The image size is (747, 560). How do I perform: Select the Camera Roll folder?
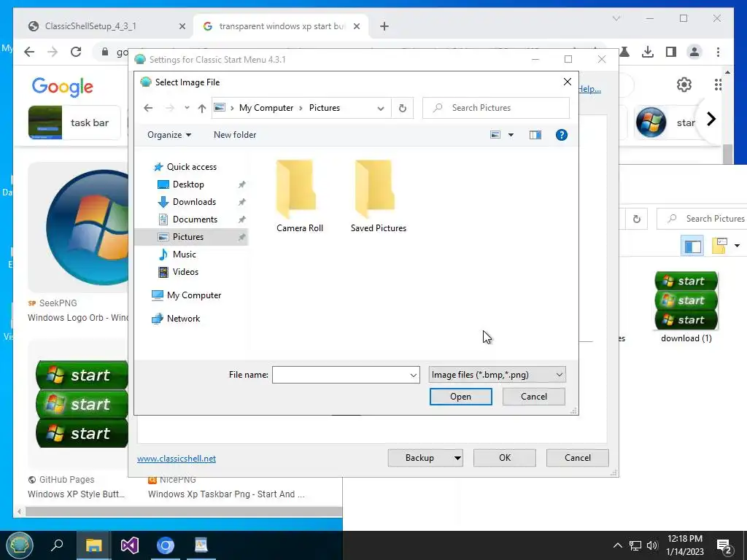300,195
